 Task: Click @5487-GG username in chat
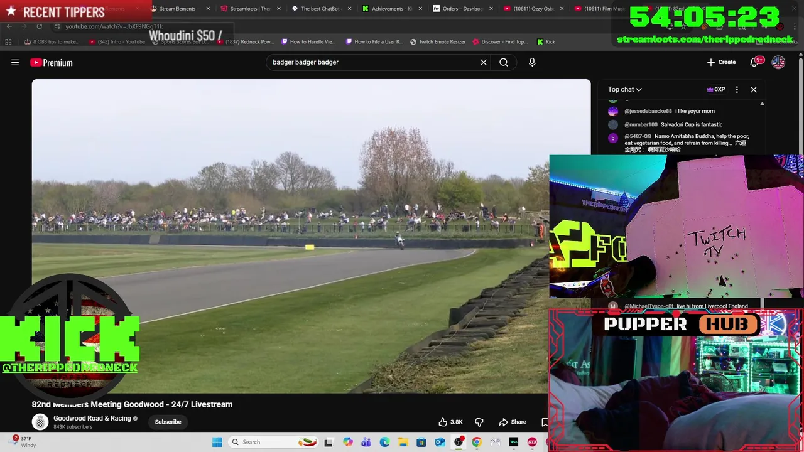point(638,136)
